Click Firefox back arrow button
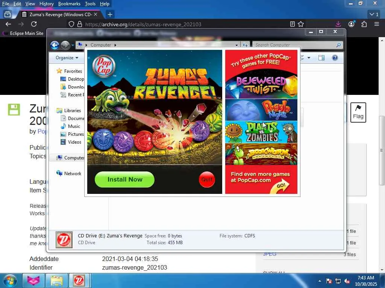 [8, 24]
